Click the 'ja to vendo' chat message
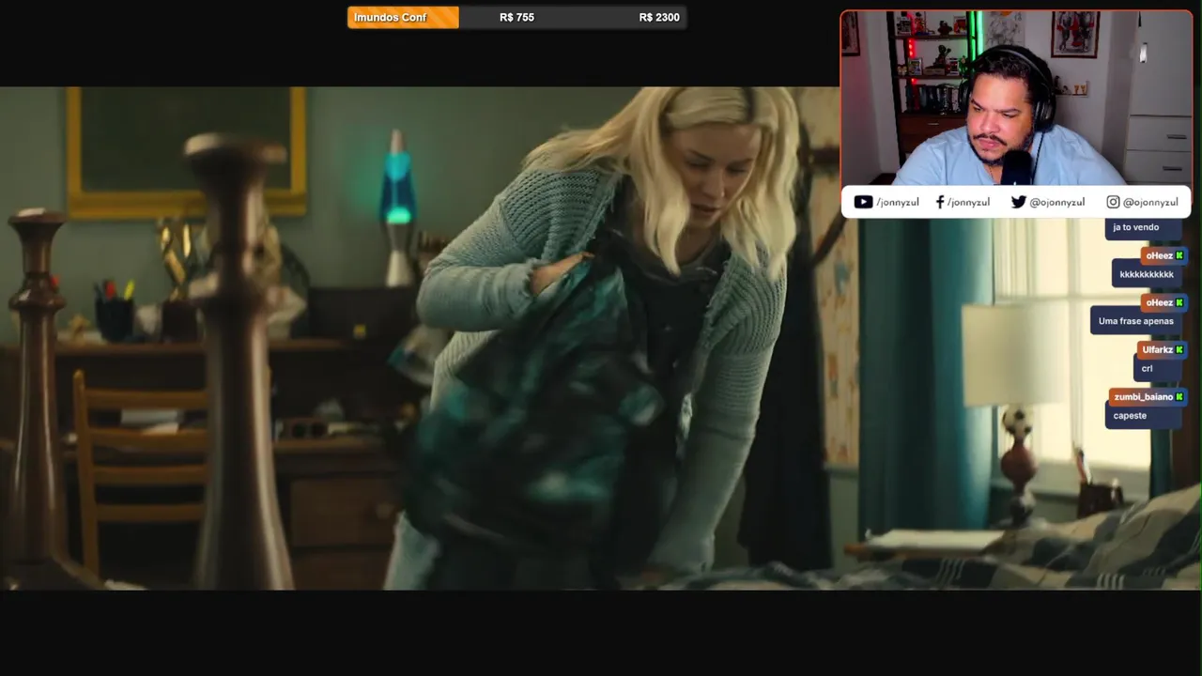This screenshot has height=676, width=1202. [x=1143, y=227]
